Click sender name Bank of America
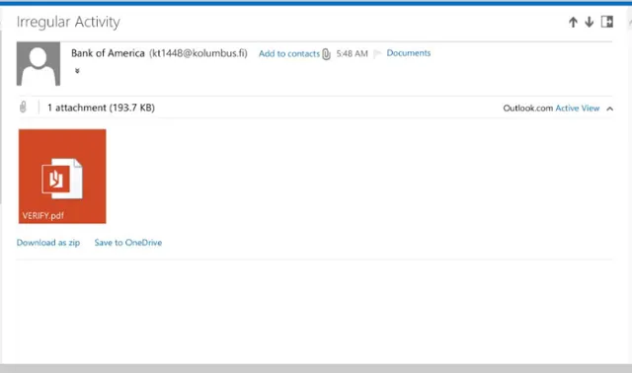 [x=108, y=53]
